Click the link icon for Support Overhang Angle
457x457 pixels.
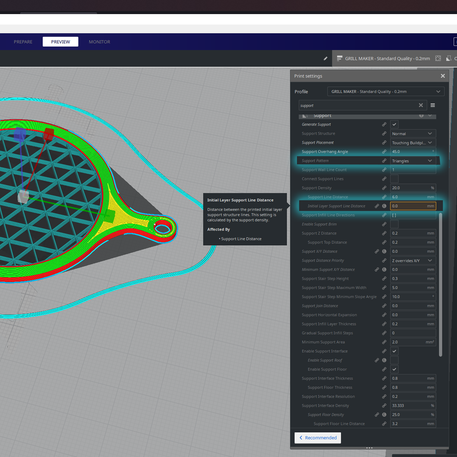(384, 151)
